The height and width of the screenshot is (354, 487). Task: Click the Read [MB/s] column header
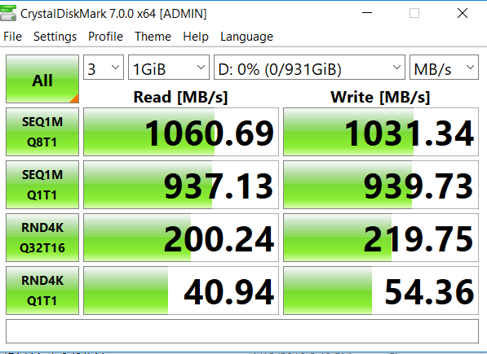click(x=180, y=98)
